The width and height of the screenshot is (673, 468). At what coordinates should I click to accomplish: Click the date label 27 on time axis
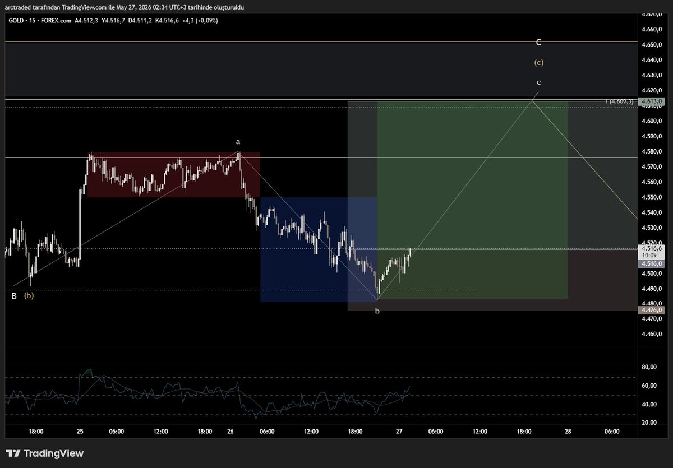[399, 432]
